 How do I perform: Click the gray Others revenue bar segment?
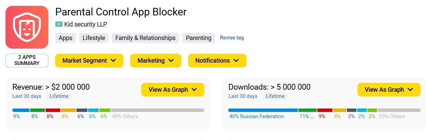(157, 110)
